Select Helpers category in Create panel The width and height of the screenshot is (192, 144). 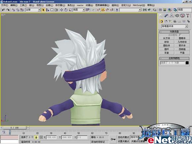click(x=179, y=21)
